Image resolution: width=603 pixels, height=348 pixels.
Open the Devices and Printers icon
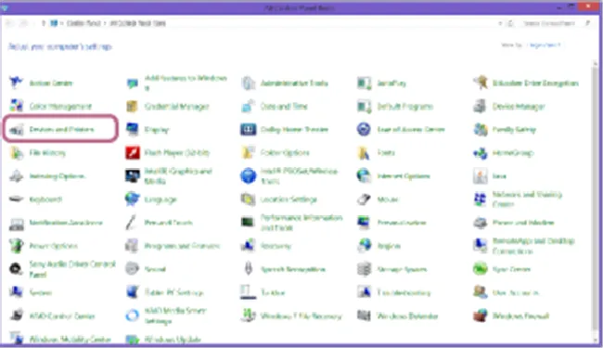tap(16, 130)
